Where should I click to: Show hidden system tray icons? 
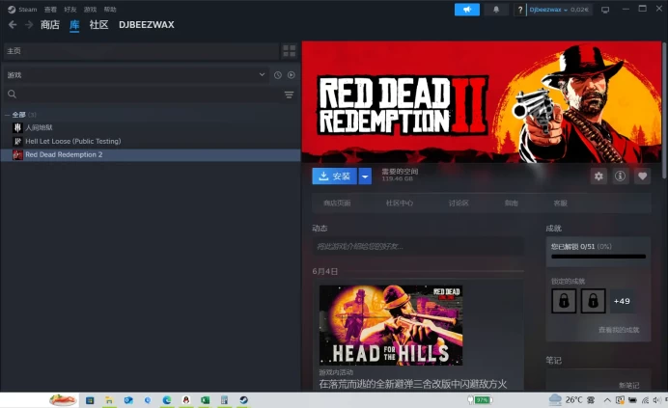tap(607, 400)
